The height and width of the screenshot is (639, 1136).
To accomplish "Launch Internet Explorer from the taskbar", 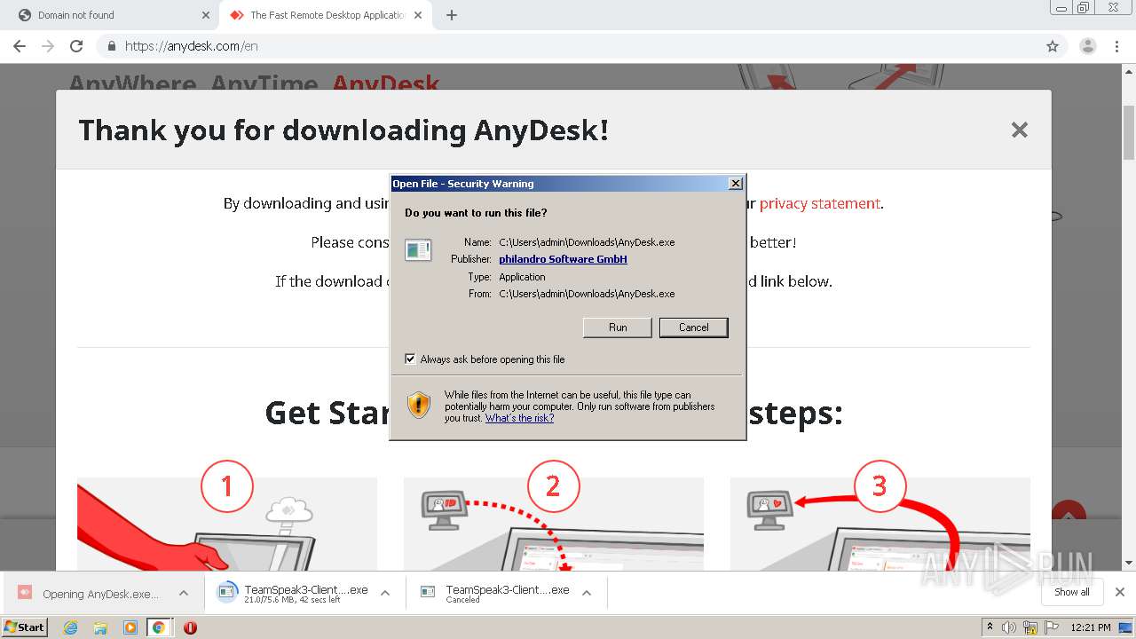I will (x=71, y=627).
